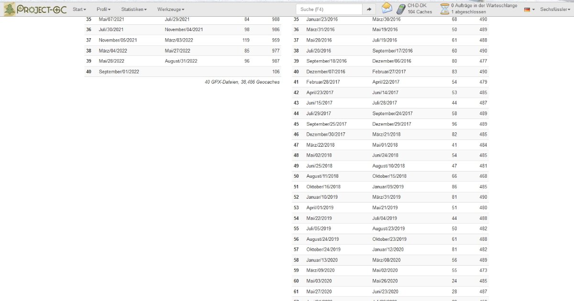Select the date August/11/2018
The image size is (574, 301).
pyautogui.click(x=322, y=177)
